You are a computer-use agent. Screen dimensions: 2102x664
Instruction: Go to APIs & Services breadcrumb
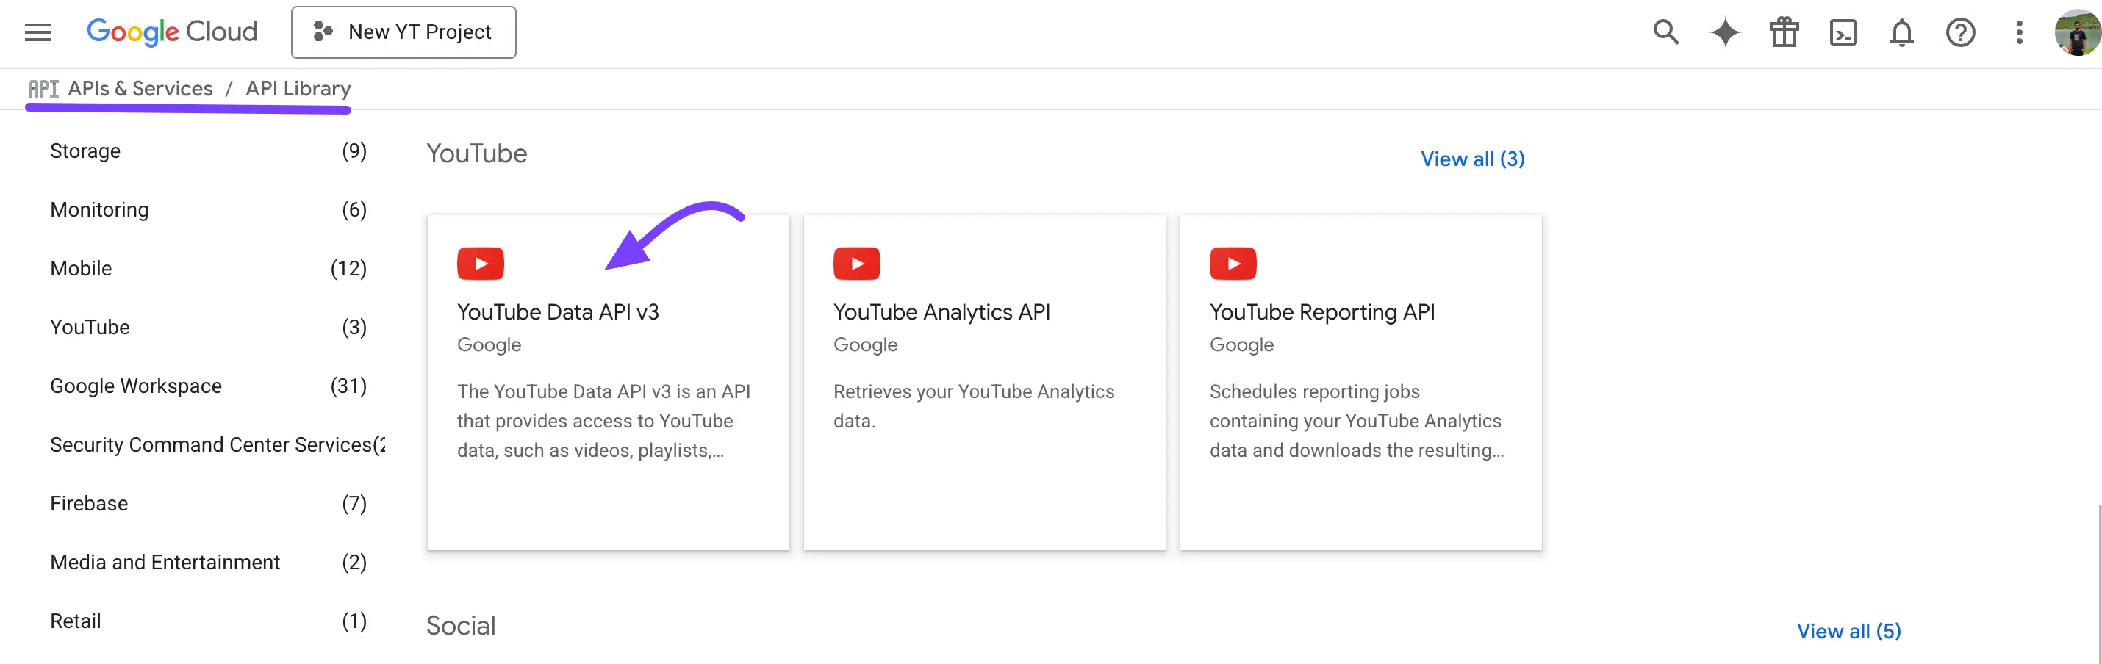point(140,88)
